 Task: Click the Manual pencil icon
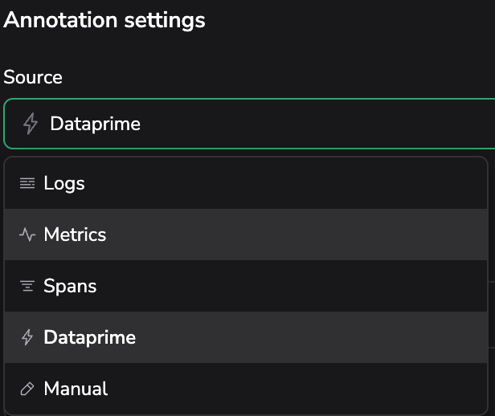click(x=27, y=389)
